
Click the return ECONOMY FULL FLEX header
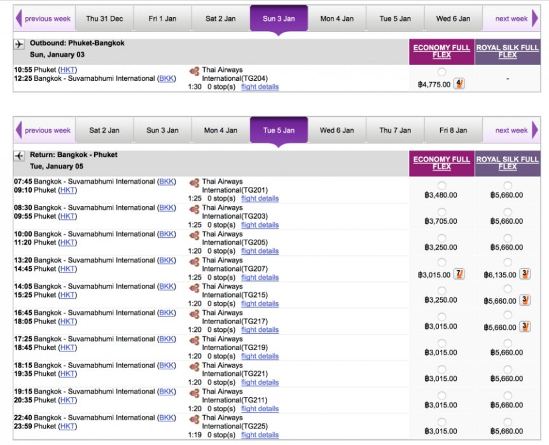pos(441,163)
